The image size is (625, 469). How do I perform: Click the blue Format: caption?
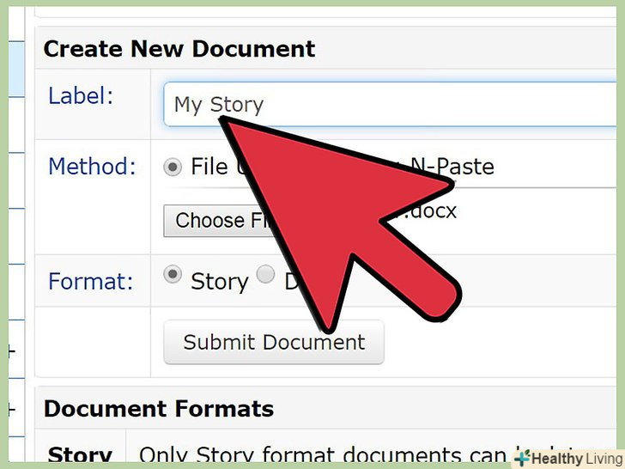tap(89, 281)
